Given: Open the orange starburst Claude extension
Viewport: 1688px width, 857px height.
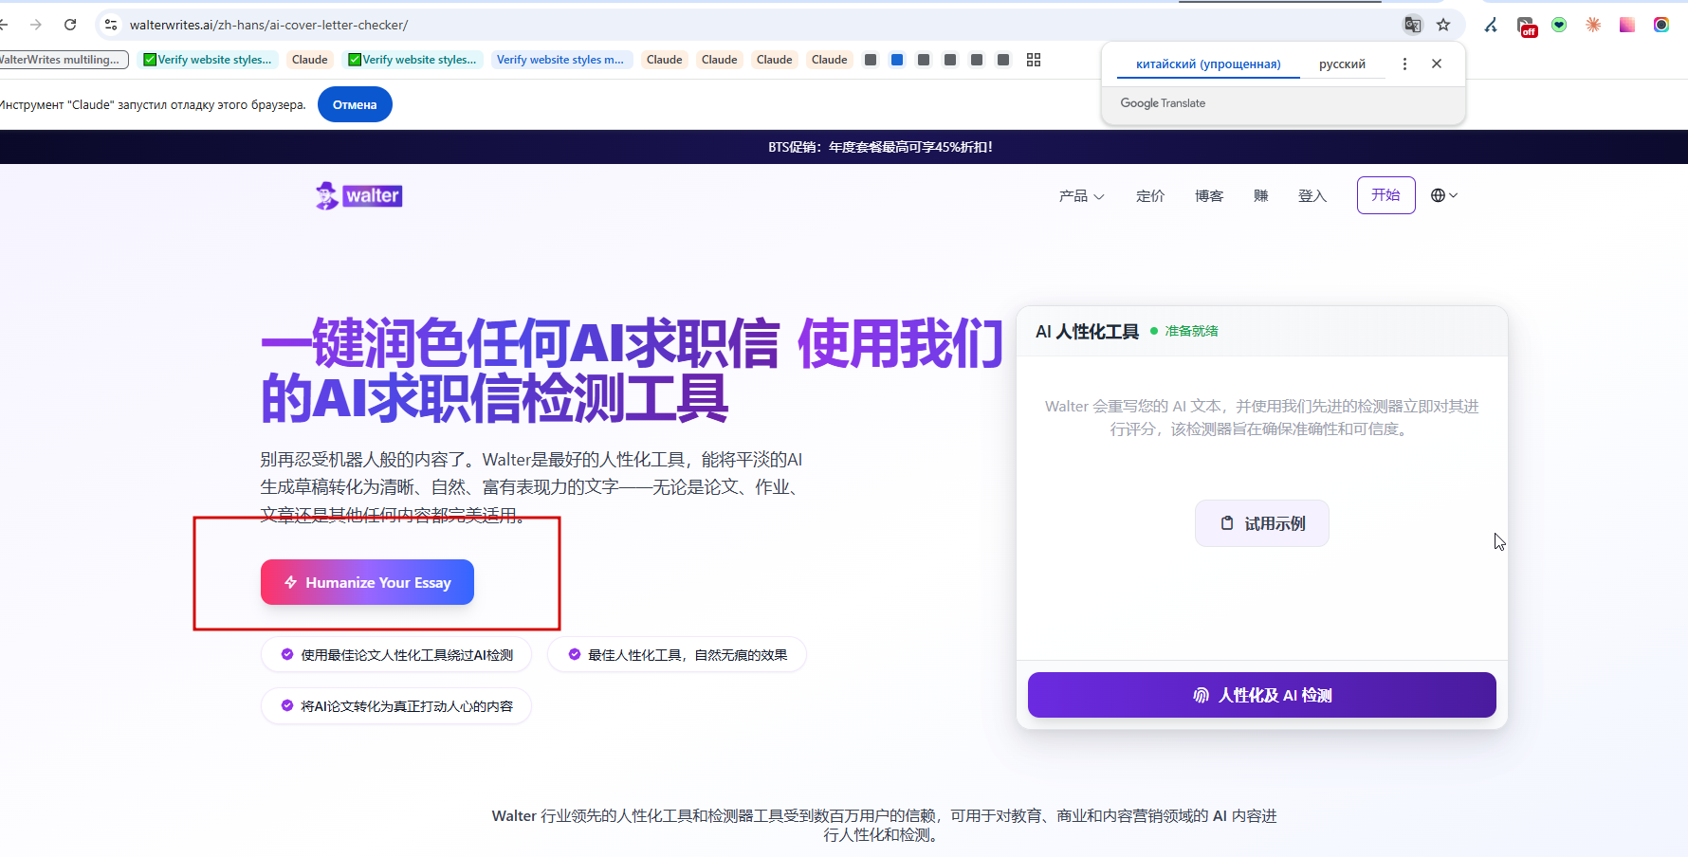Looking at the screenshot, I should point(1593,25).
